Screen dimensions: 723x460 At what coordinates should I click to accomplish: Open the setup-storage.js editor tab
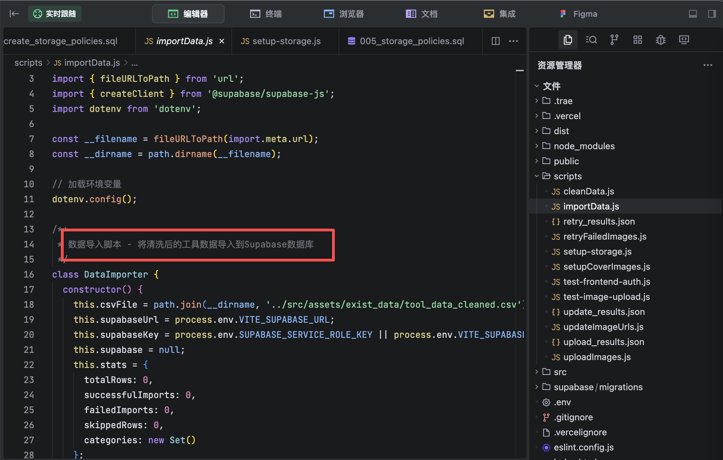(281, 41)
